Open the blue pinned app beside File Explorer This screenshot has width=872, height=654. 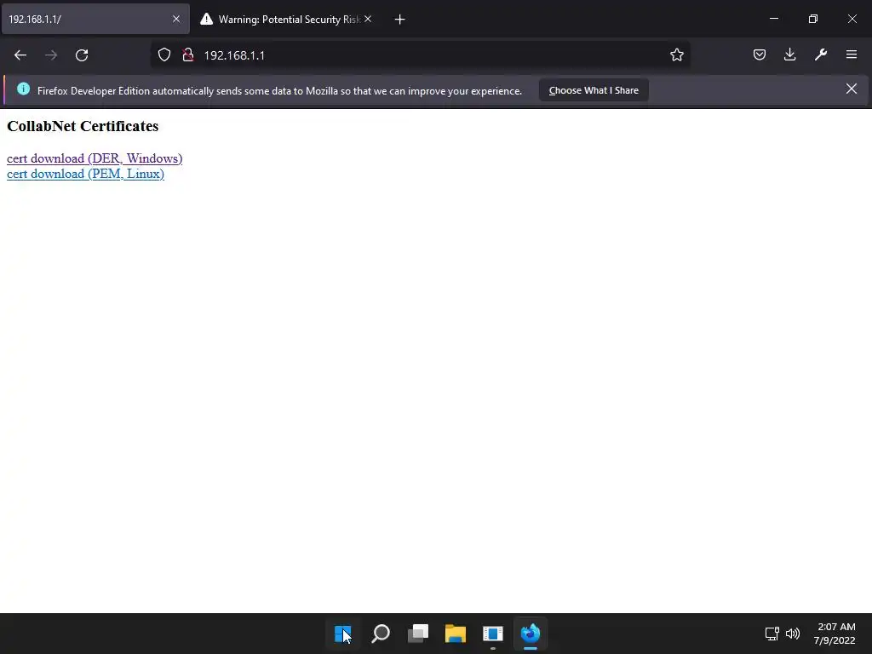tap(493, 634)
